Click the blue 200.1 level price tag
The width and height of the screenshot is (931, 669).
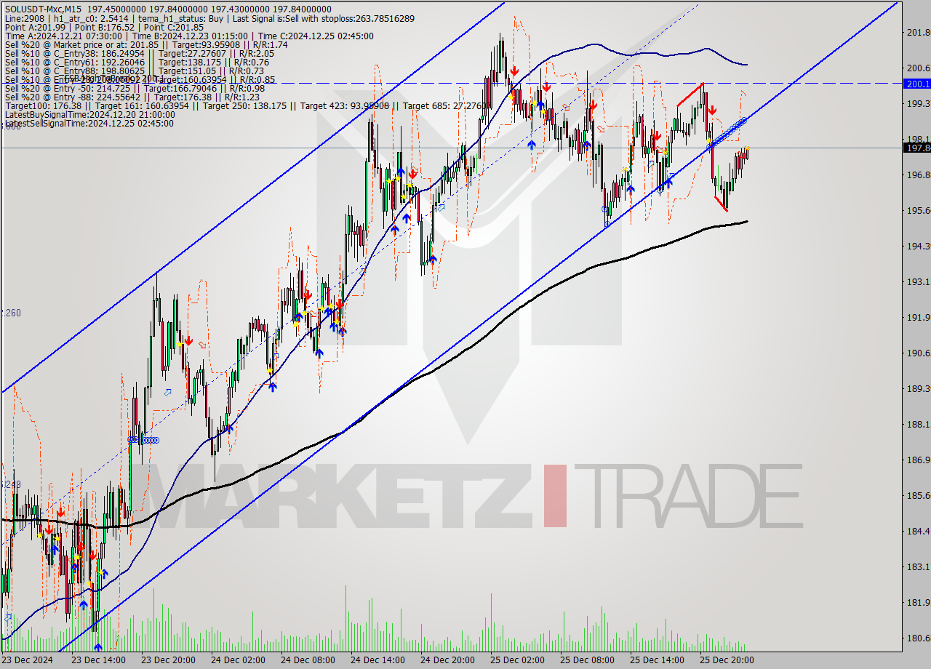coord(917,84)
